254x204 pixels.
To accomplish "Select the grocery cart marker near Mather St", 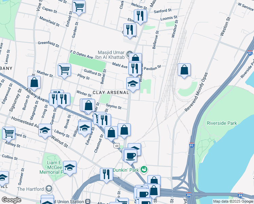I will point(64,70).
